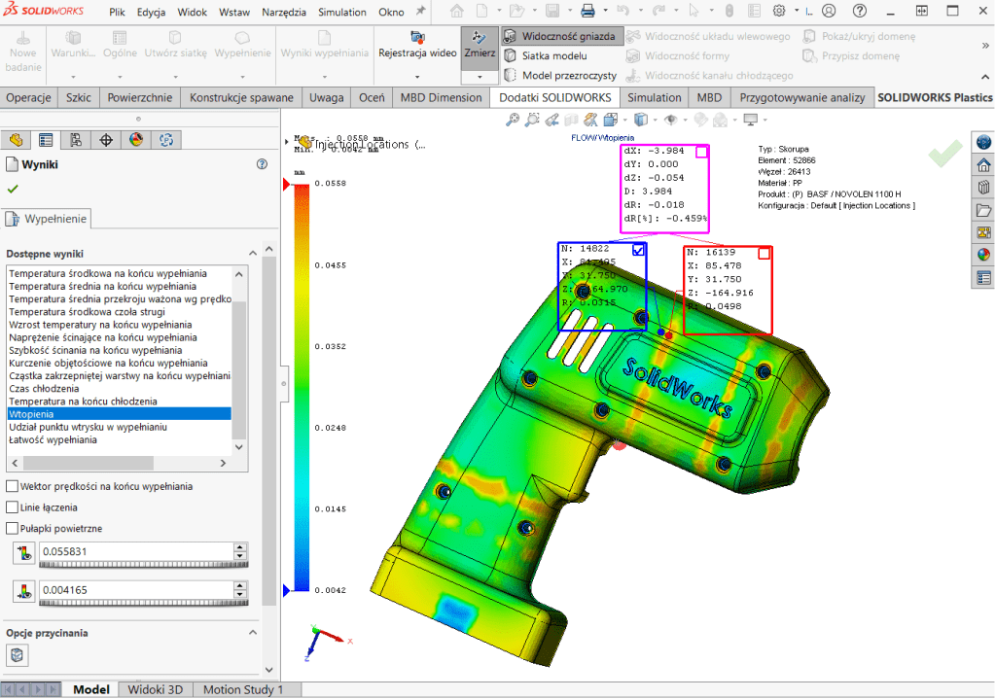Viewport: 996px width, 699px height.
Task: Click the Zoom to Fit magnifier icon
Action: (x=512, y=120)
